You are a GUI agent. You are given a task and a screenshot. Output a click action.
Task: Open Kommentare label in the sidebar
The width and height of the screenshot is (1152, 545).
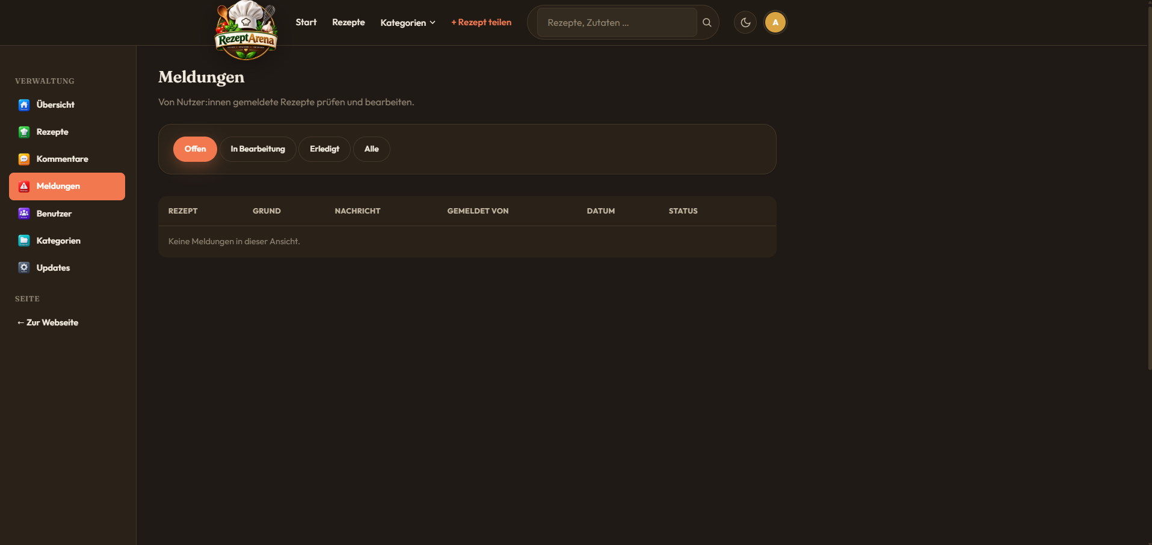point(63,159)
